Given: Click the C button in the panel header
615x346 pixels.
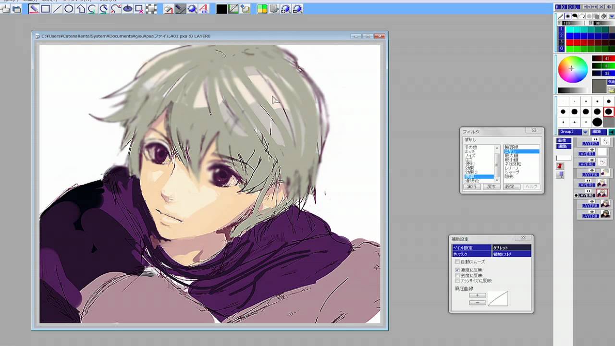Looking at the screenshot, I should pyautogui.click(x=564, y=7).
